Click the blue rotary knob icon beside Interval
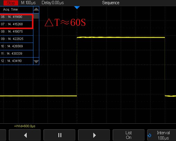Image resolution: width=176 pixels, height=141 pixels. pyautogui.click(x=150, y=135)
